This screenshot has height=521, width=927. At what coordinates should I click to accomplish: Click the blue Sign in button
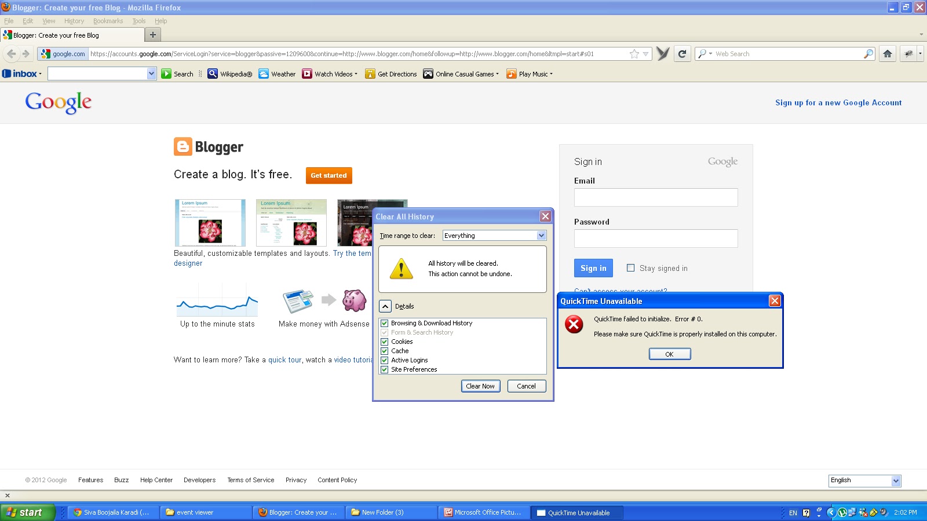pyautogui.click(x=593, y=268)
